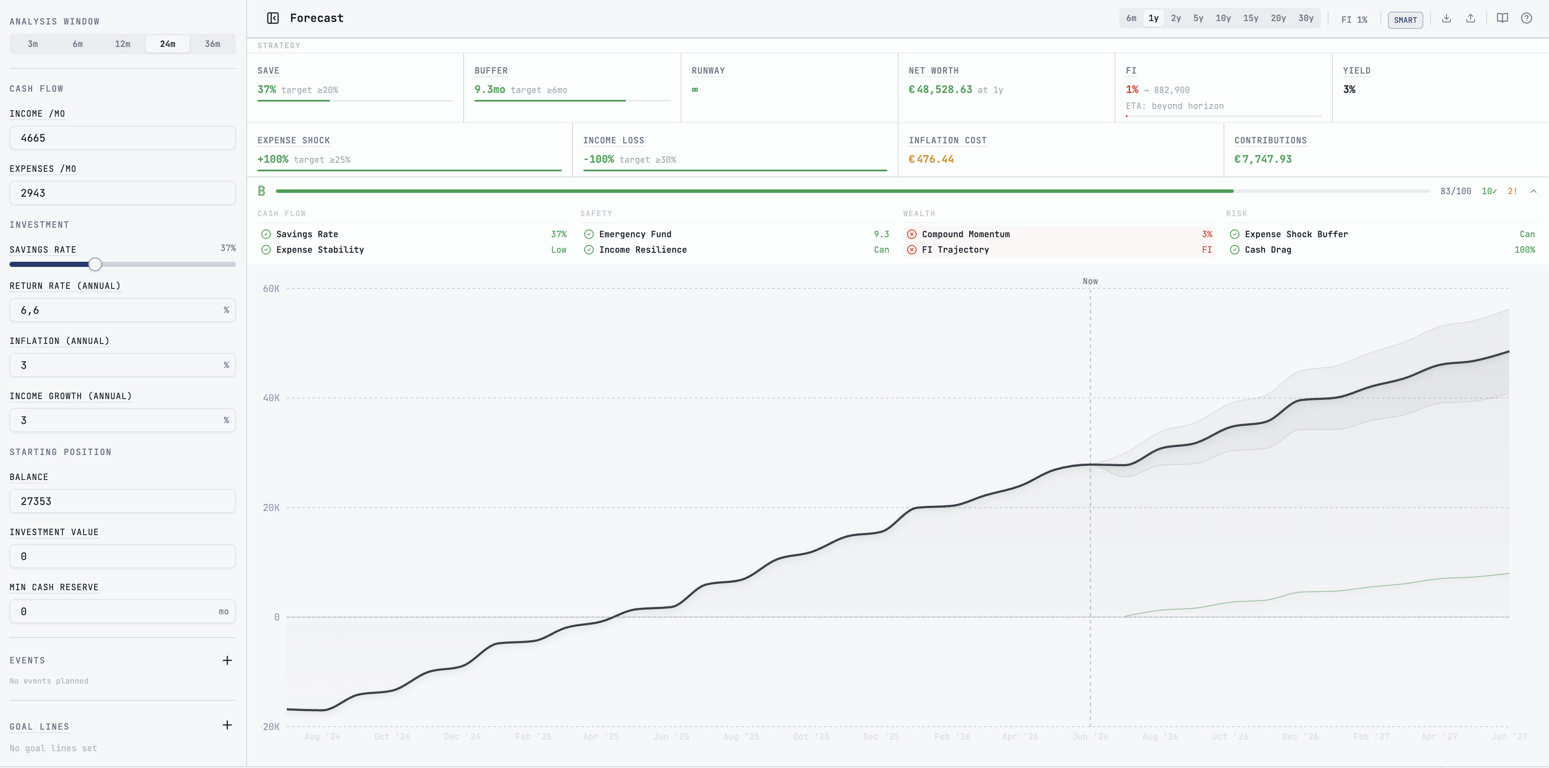
Task: Collapse the score breakdown chevron
Action: pyautogui.click(x=1534, y=191)
